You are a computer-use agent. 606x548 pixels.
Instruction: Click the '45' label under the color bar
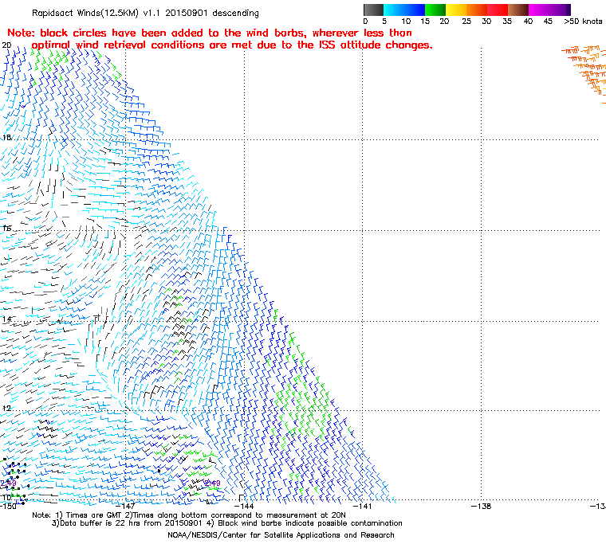(x=548, y=22)
